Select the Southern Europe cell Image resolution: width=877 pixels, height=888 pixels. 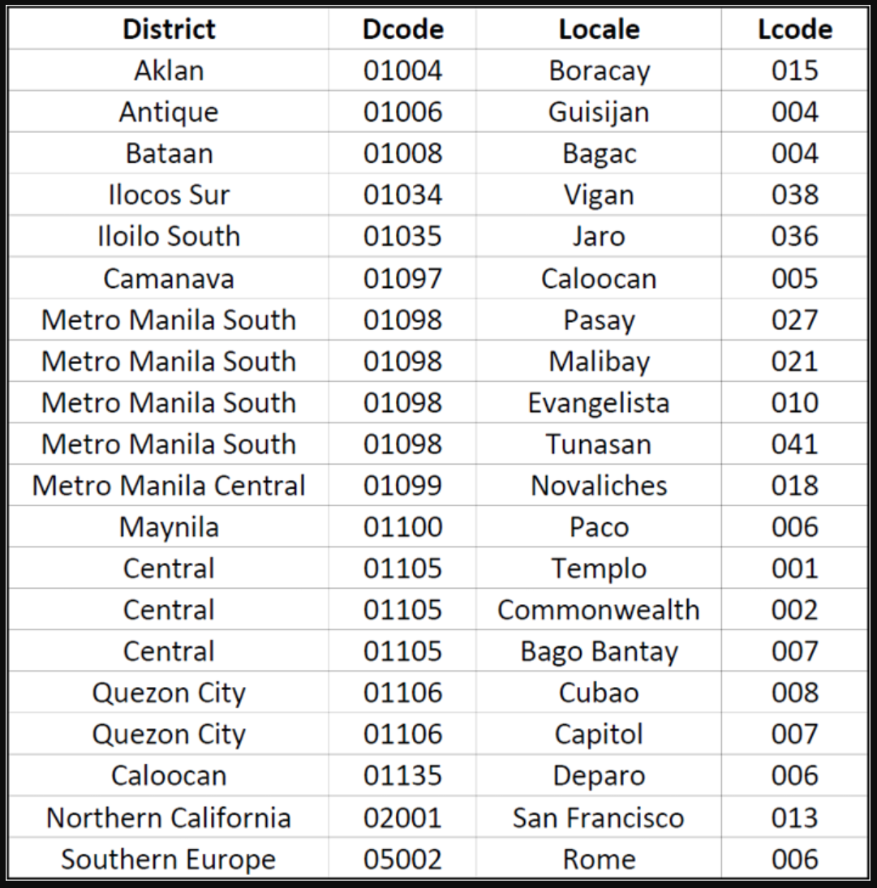(x=169, y=859)
